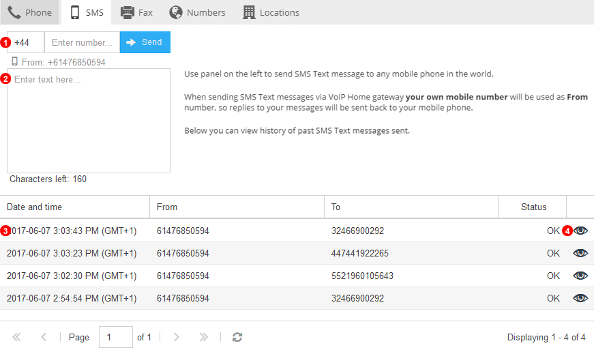Image resolution: width=594 pixels, height=352 pixels.
Task: Click the Characters left: 160 counter
Action: pyautogui.click(x=48, y=179)
